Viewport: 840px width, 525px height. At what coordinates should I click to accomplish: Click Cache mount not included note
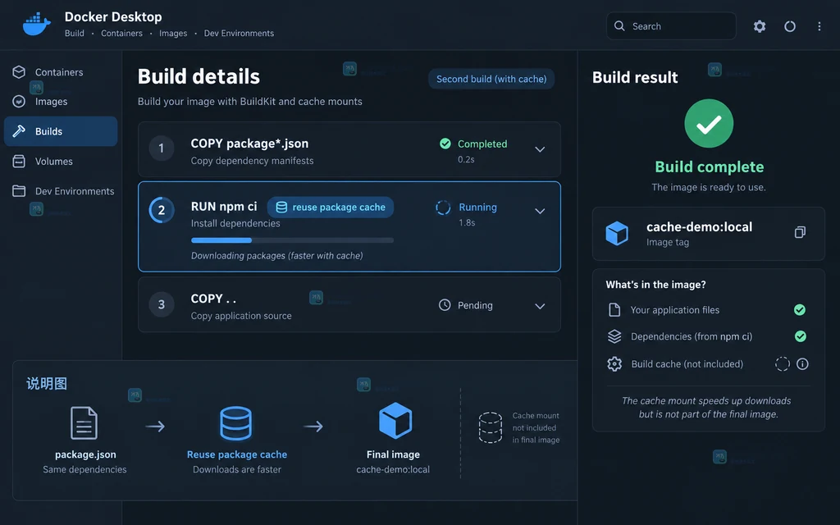pyautogui.click(x=536, y=427)
